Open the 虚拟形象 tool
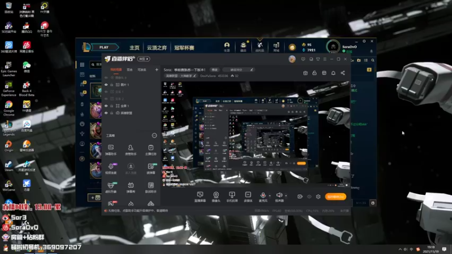Screen dimensions: 452x254 click(111, 187)
